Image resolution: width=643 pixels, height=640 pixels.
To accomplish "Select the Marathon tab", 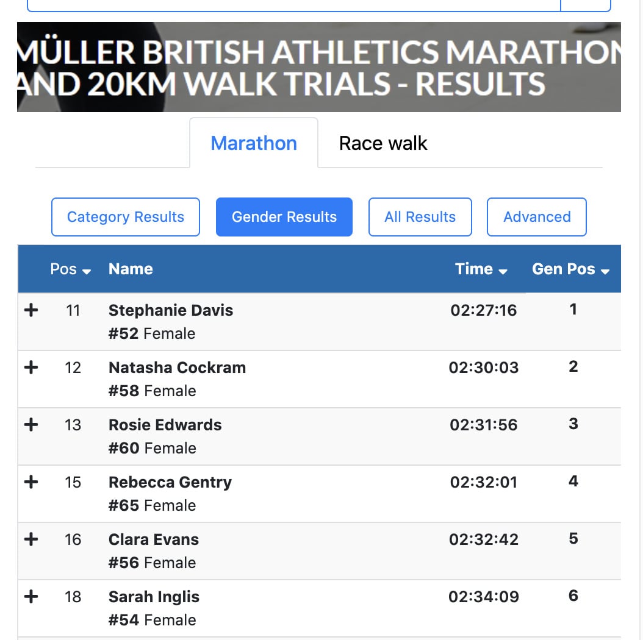I will 254,144.
